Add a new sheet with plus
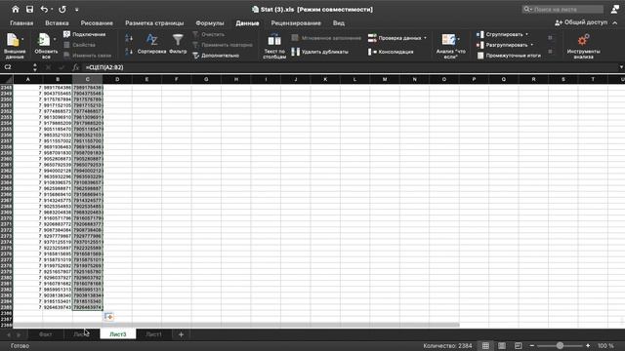Viewport: 625px width, 351px height. point(181,334)
